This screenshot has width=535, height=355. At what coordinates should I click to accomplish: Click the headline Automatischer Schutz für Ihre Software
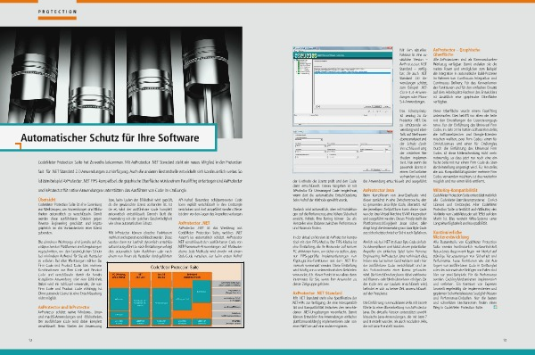(x=110, y=137)
